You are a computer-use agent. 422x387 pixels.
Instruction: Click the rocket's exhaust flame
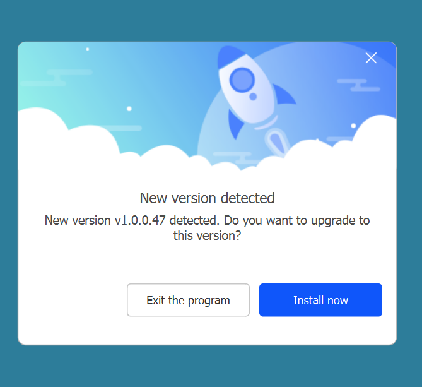point(276,141)
